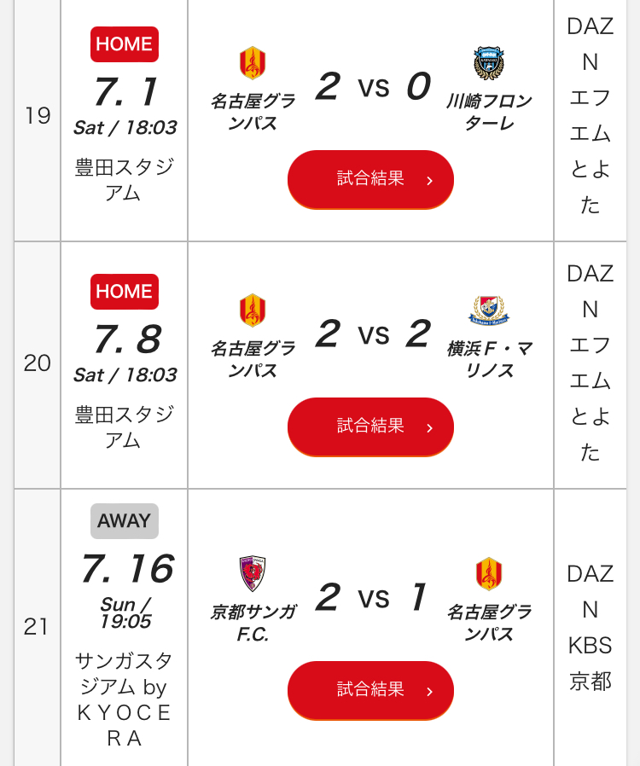This screenshot has width=640, height=766.
Task: Select HOME badge for the 7.8 match
Action: pos(124,292)
